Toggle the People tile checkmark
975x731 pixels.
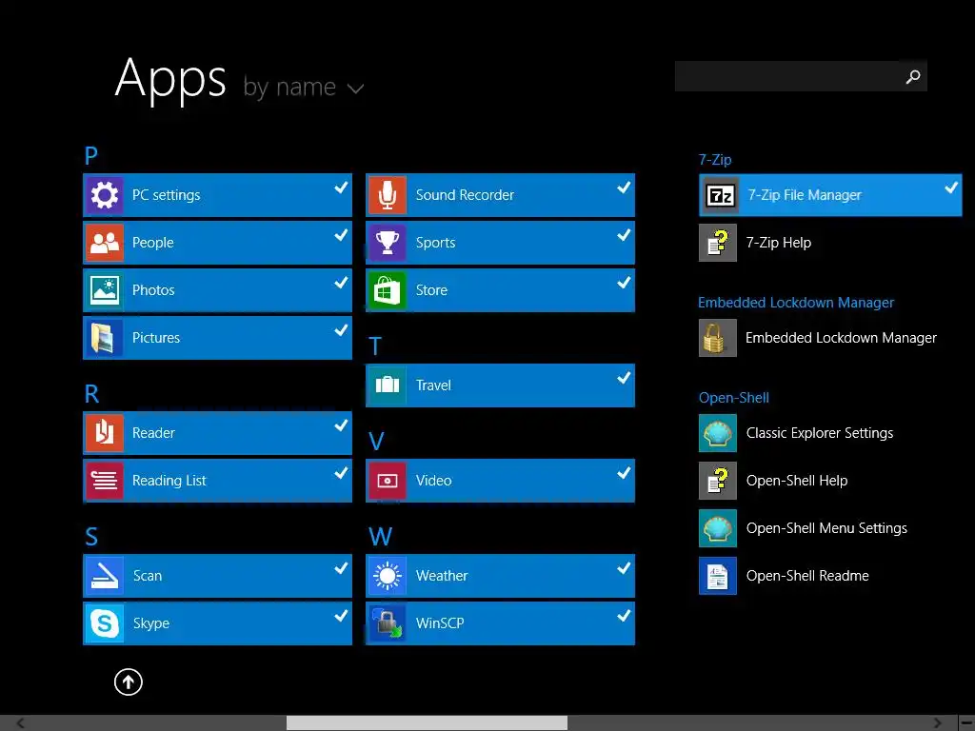[x=341, y=235]
